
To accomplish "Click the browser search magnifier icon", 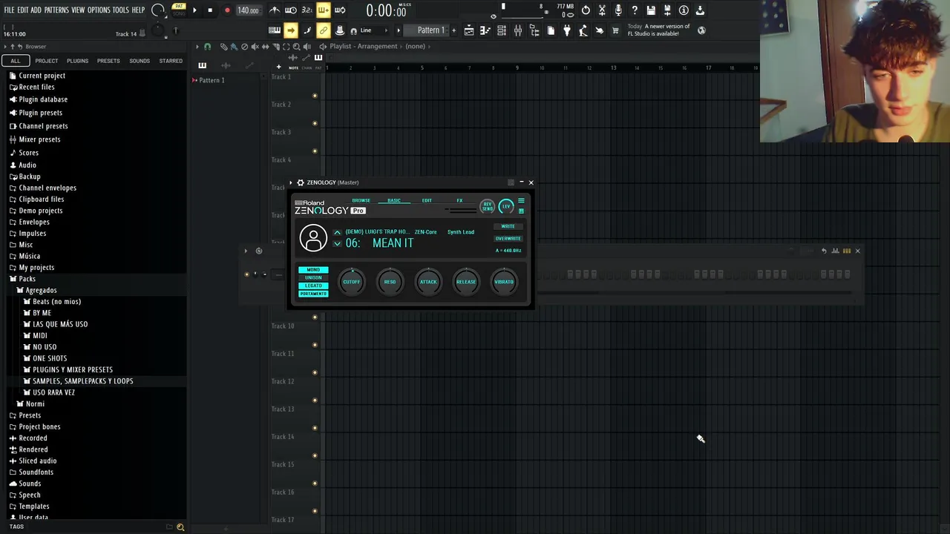I will (x=180, y=527).
